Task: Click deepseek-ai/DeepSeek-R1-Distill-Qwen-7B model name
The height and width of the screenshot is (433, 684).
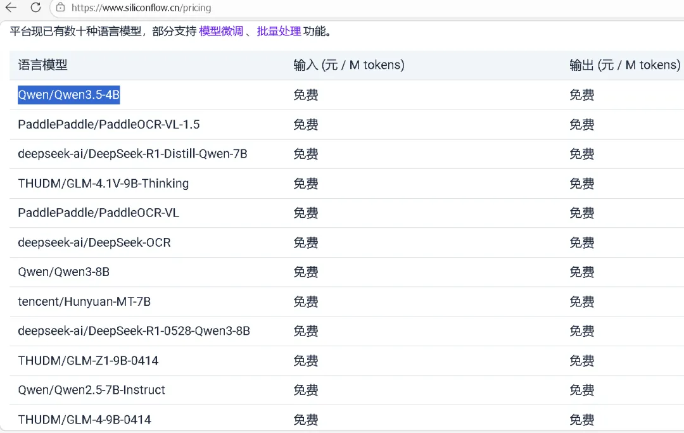Action: [x=132, y=154]
